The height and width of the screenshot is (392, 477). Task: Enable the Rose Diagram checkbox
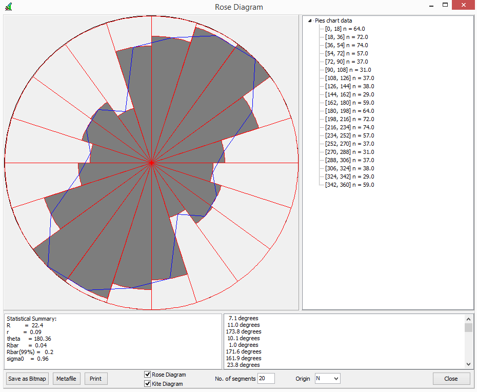pyautogui.click(x=147, y=374)
